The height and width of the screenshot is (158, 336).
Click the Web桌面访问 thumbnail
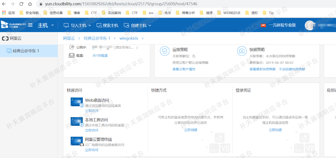pyautogui.click(x=77, y=102)
